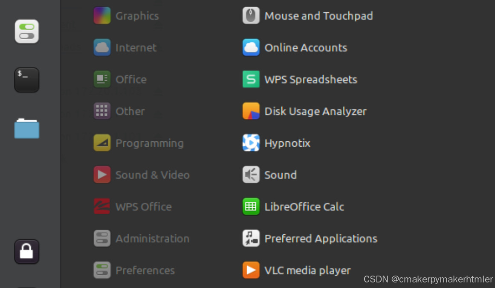
Task: Open Online Accounts entry
Action: coord(306,48)
